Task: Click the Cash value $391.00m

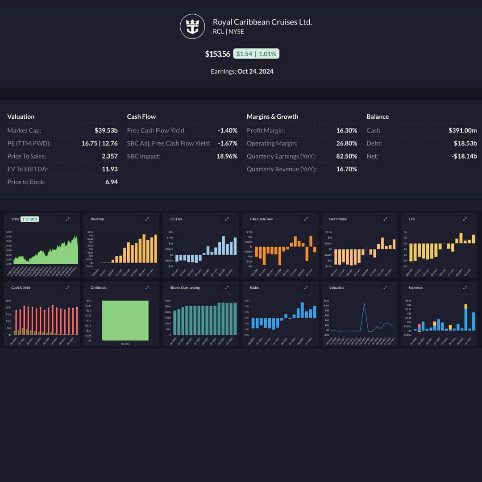Action: click(463, 130)
